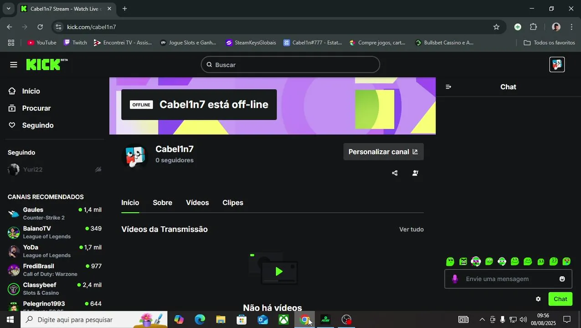Open Procurar in sidebar
This screenshot has height=328, width=581.
coord(36,108)
